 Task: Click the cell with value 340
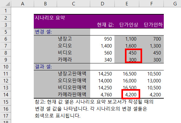102,60
